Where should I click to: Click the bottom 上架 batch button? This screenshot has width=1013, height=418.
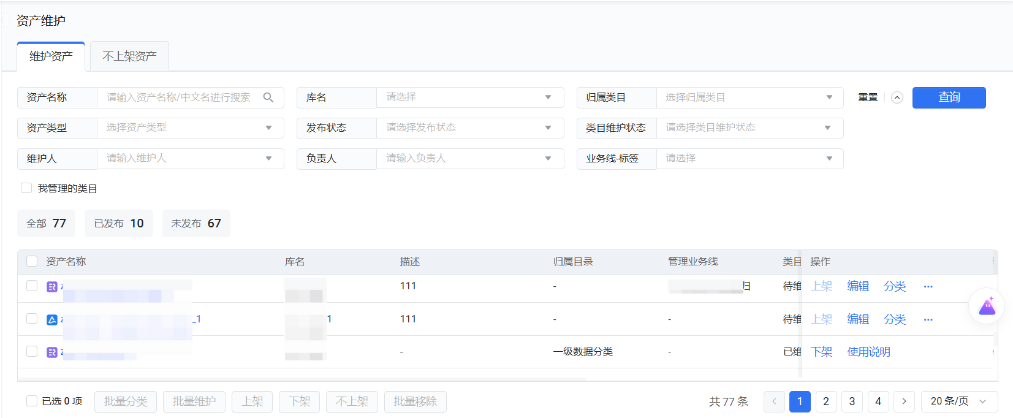coord(252,401)
